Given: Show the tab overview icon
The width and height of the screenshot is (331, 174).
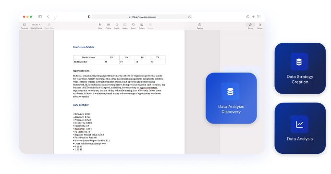Looking at the screenshot, I should 259,17.
